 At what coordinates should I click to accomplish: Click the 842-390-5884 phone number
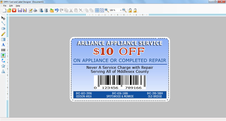click(x=155, y=93)
